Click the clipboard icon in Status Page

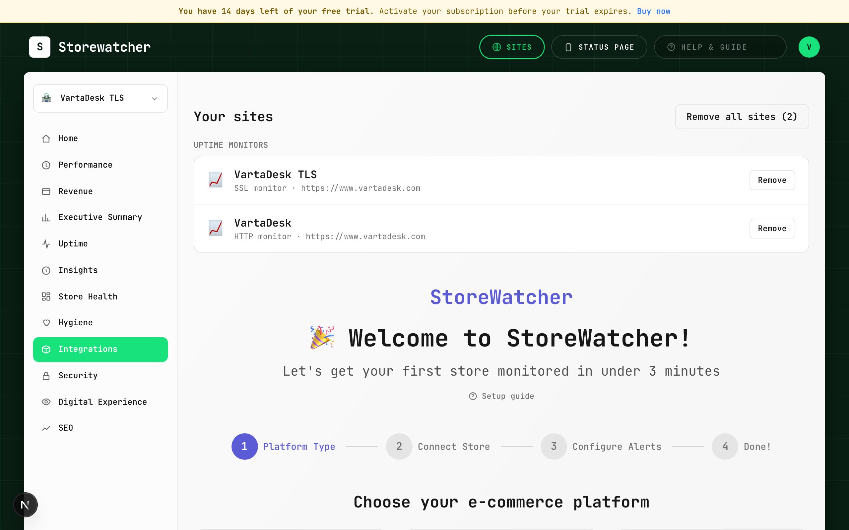568,47
